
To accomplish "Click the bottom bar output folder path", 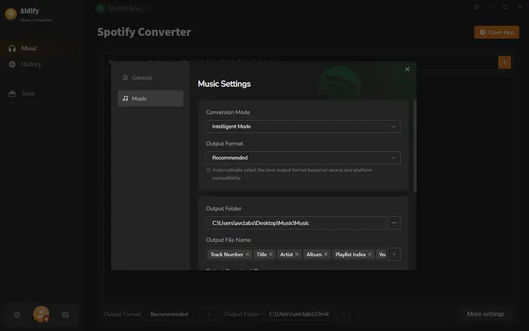I will [x=300, y=314].
